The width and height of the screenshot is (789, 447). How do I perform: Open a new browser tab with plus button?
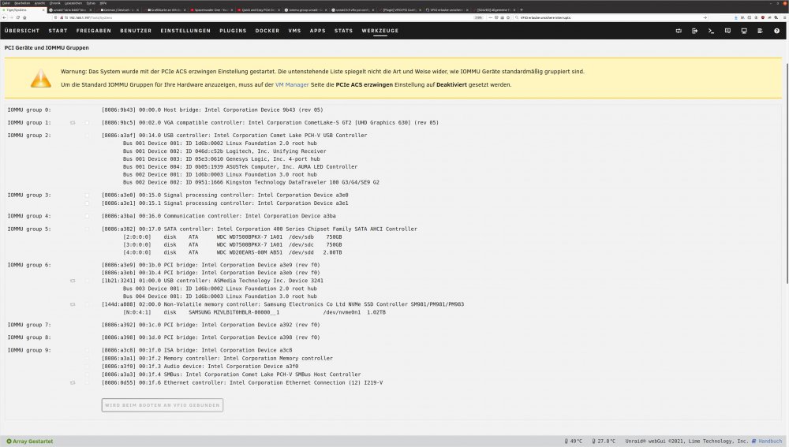[x=522, y=9]
